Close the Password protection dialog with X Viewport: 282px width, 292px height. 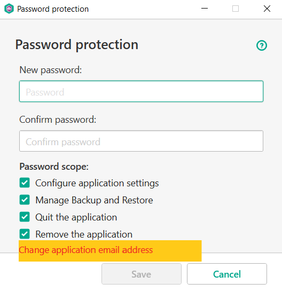pos(267,9)
